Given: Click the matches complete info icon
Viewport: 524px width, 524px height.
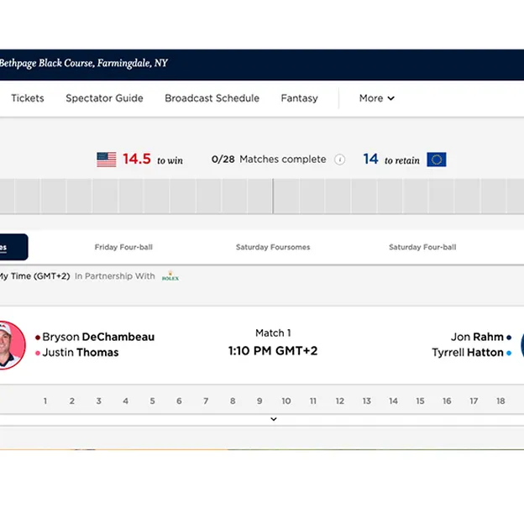Looking at the screenshot, I should click(x=339, y=160).
